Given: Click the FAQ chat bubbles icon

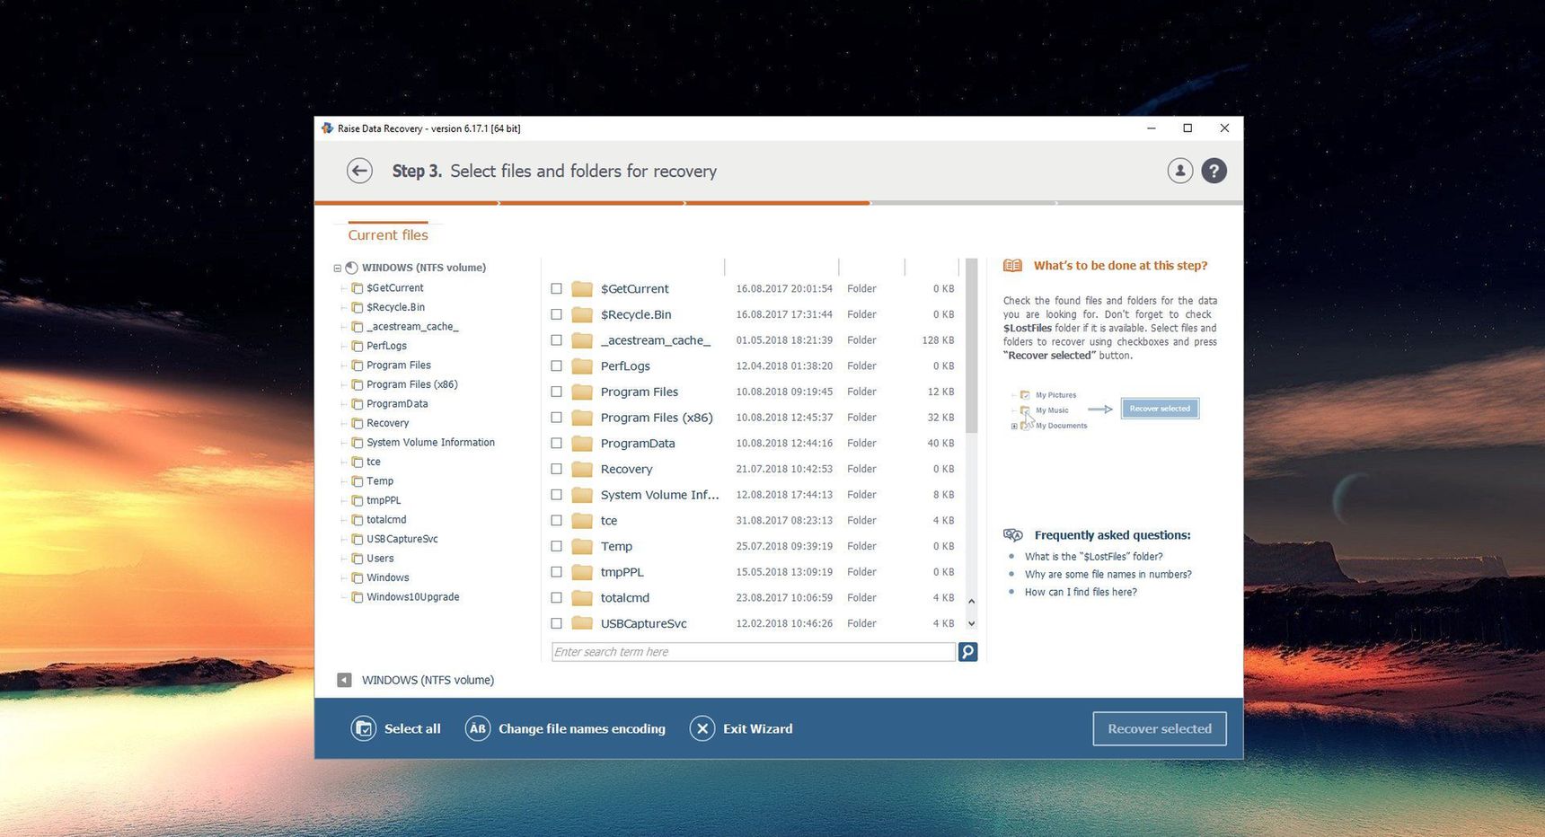Looking at the screenshot, I should [x=1012, y=534].
